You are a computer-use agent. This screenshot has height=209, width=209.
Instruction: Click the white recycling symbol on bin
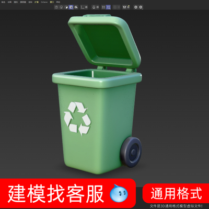point(77,119)
